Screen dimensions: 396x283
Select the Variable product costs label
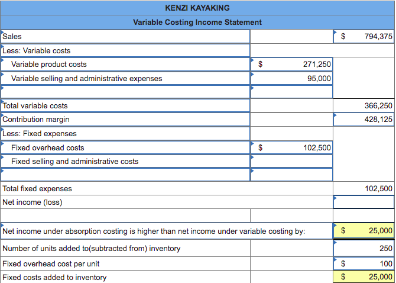(x=125, y=65)
